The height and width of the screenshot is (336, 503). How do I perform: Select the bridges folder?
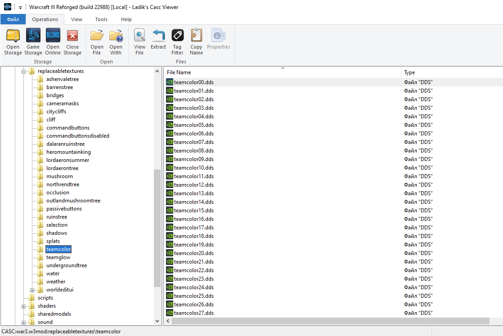pos(55,95)
